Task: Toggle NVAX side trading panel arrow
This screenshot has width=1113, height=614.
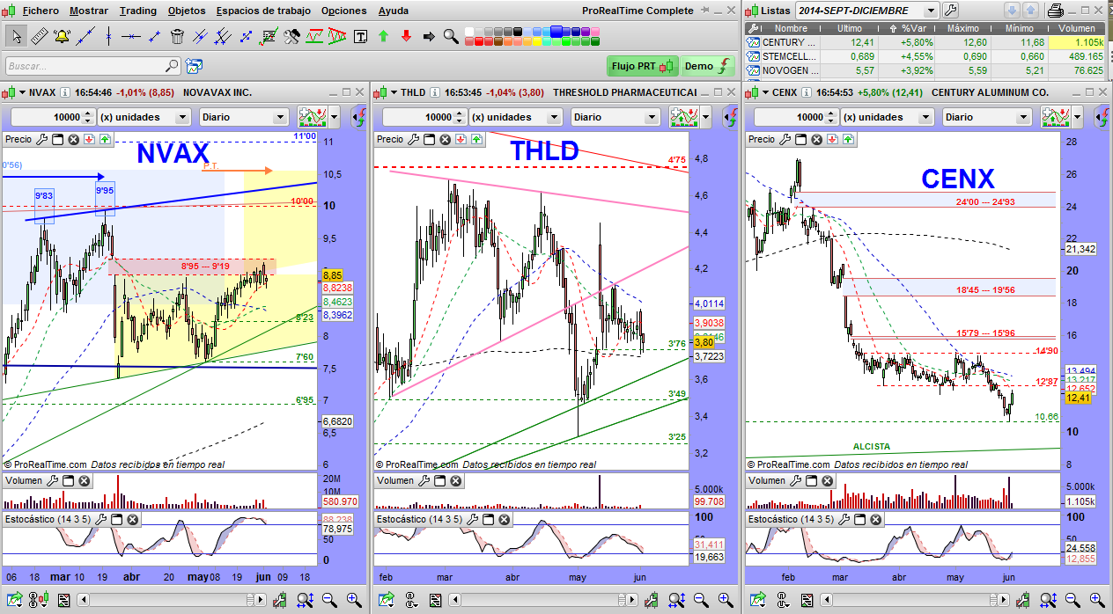Action: (359, 117)
